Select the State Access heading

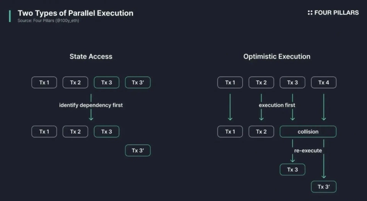pos(91,56)
